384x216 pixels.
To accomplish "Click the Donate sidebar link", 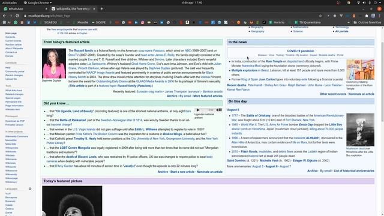I will tap(10, 56).
